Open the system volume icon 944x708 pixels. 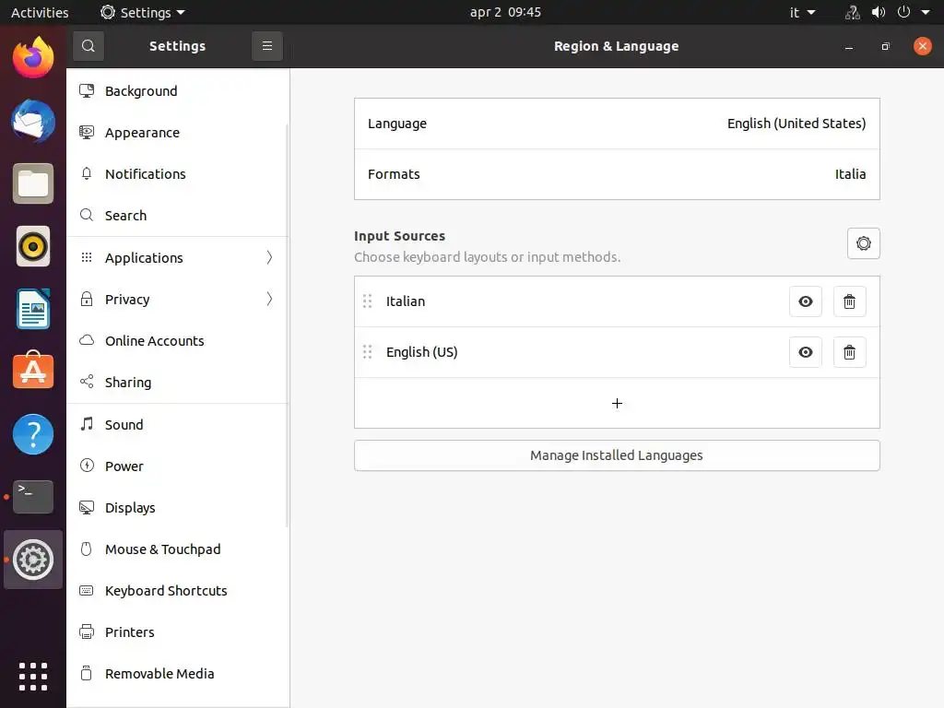[879, 12]
